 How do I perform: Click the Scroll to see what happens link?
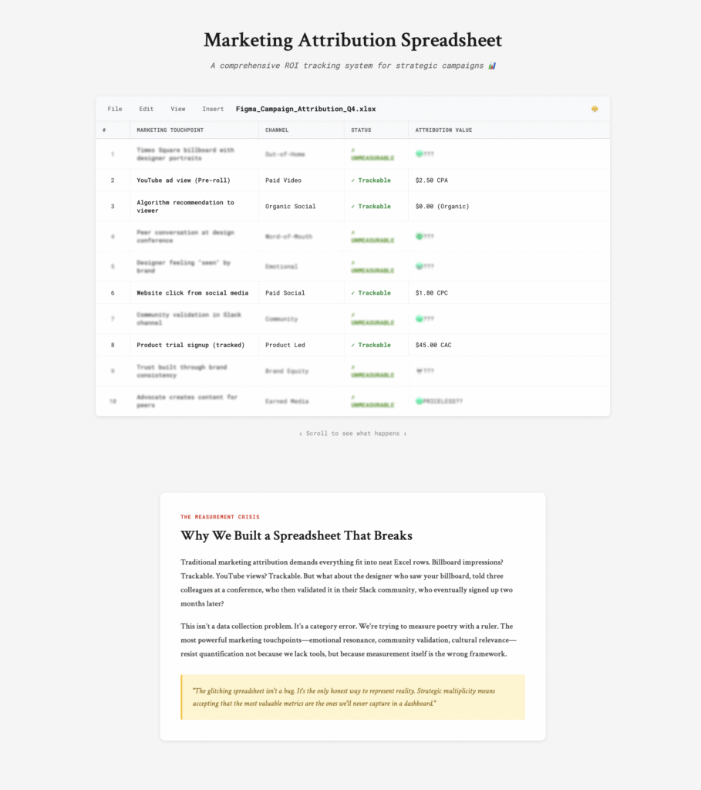[352, 433]
